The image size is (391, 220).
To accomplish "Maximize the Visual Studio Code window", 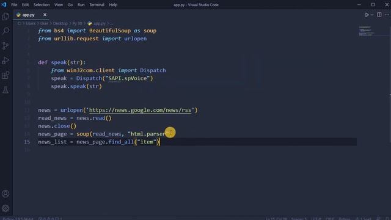I will coord(373,4).
